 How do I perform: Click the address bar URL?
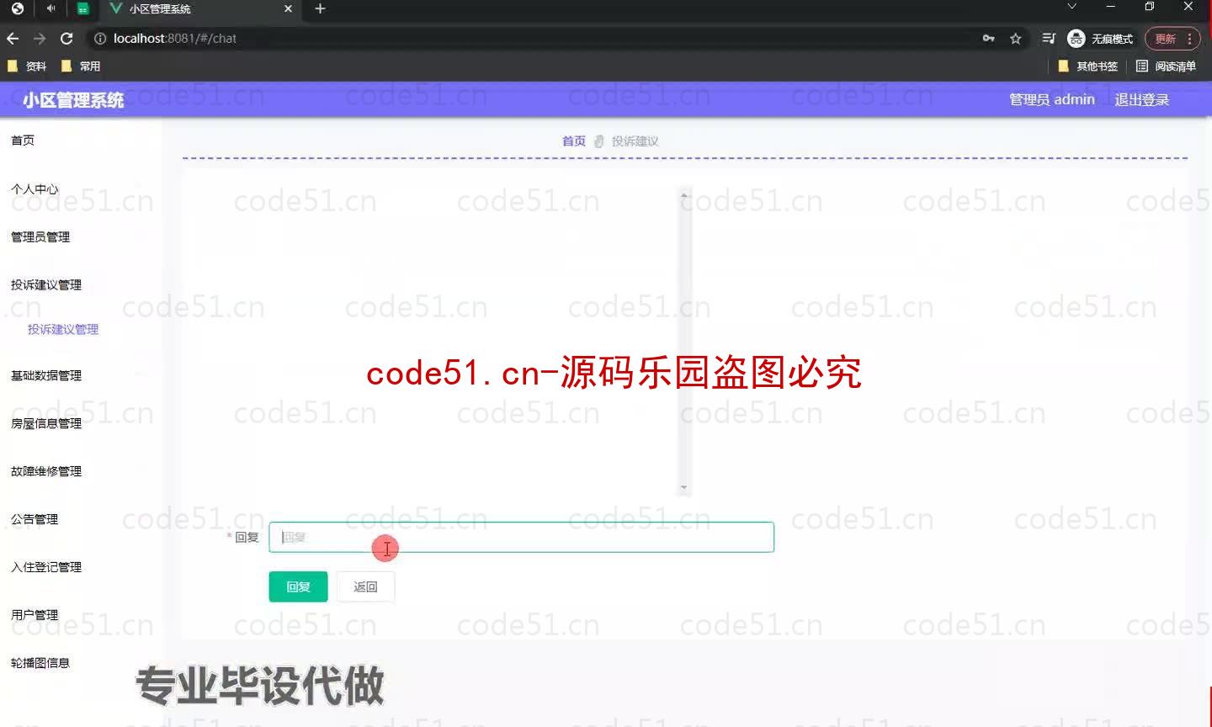click(175, 39)
